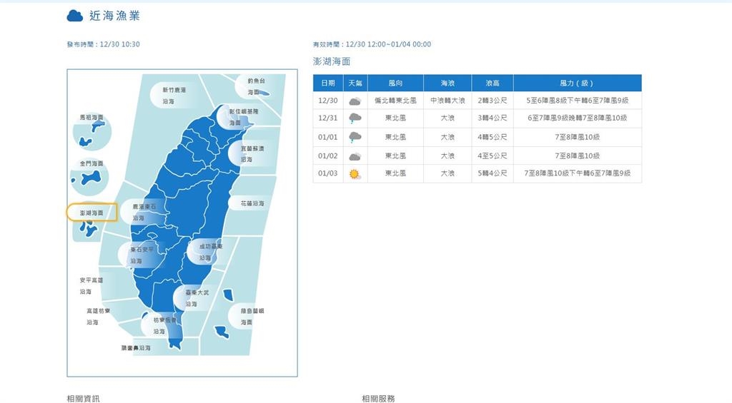732x403 pixels.
Task: Click the 12/31 date cell
Action: 327,118
